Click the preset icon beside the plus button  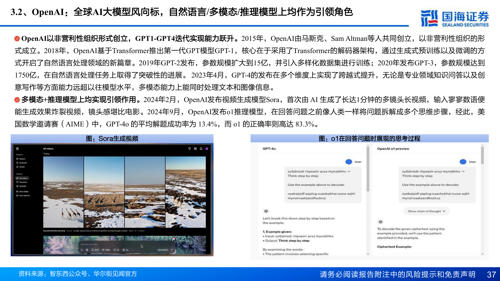click(x=87, y=250)
